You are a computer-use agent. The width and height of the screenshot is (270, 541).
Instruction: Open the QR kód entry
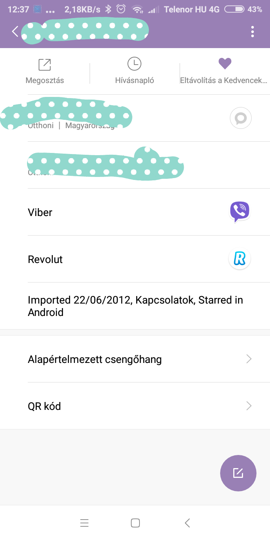tap(44, 406)
